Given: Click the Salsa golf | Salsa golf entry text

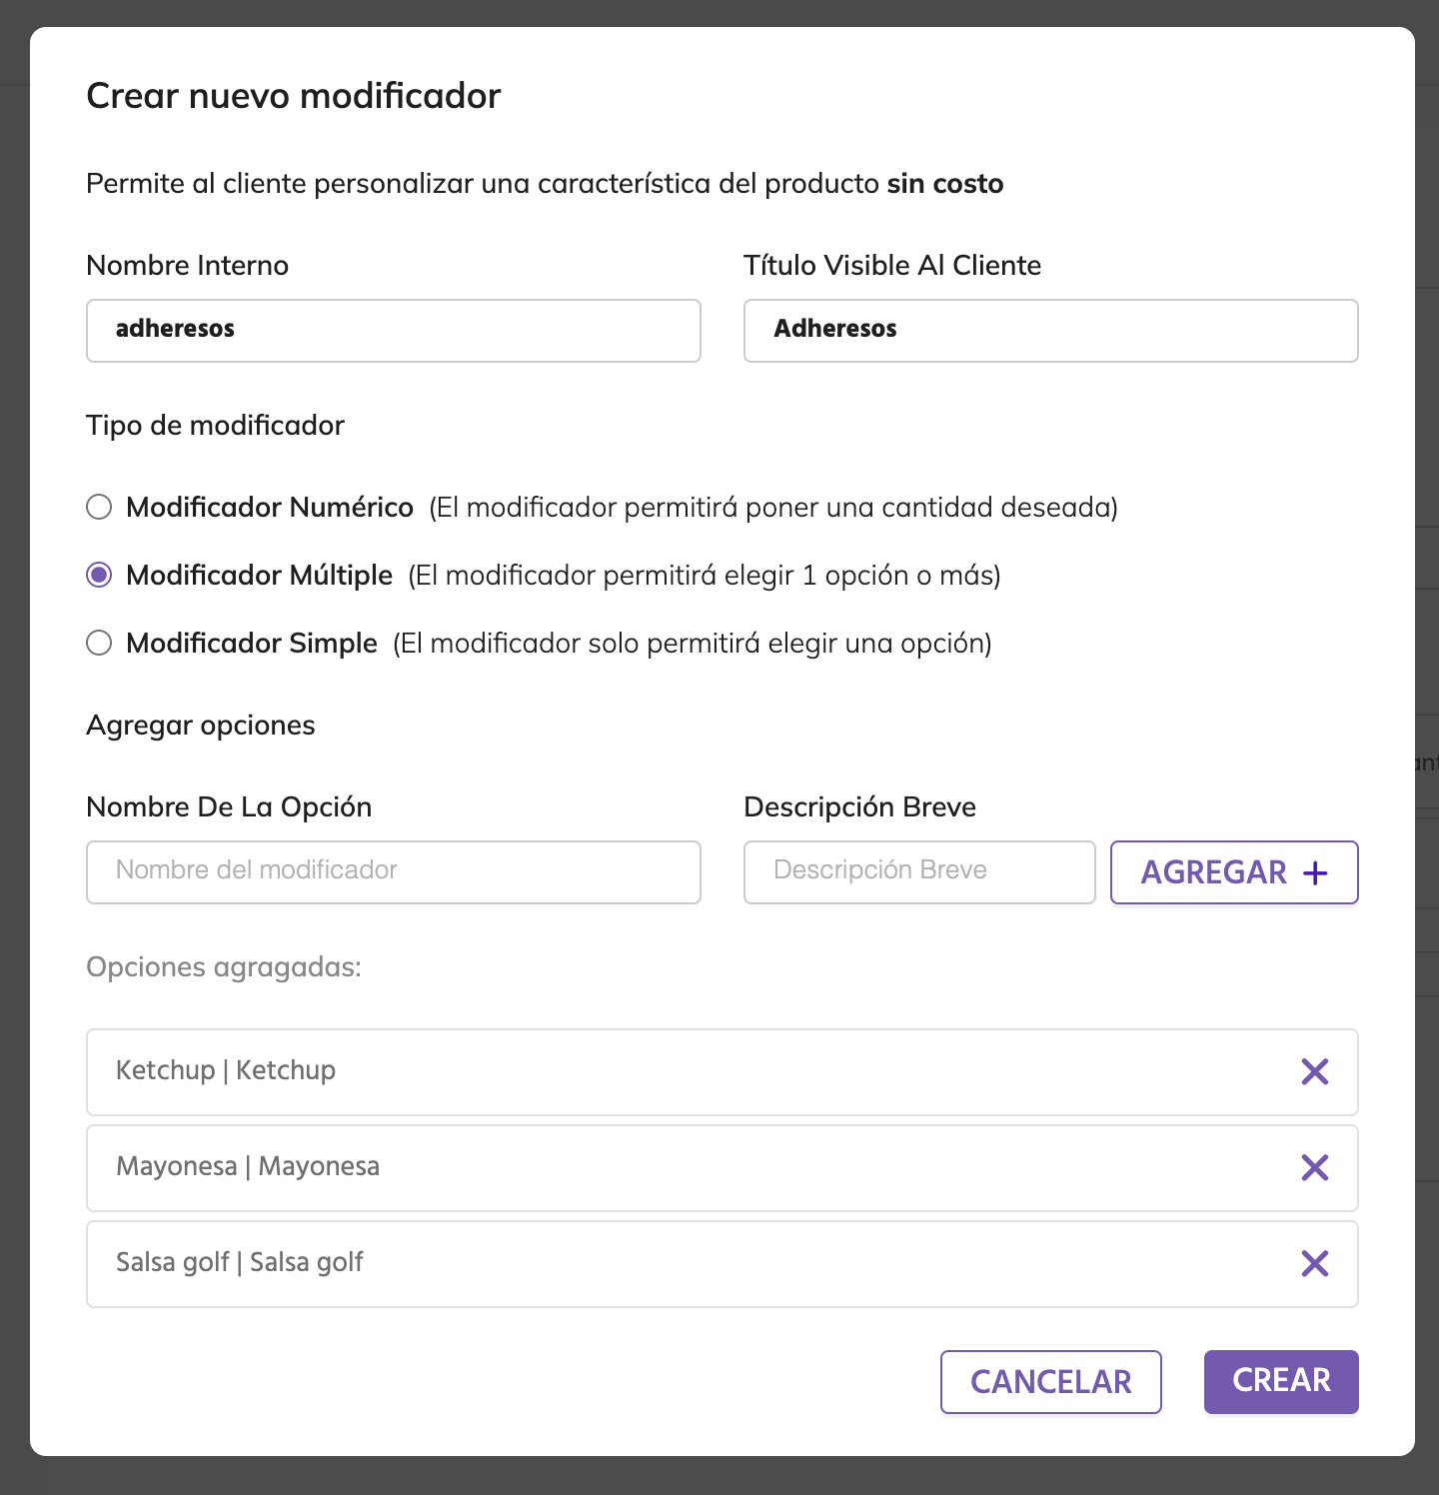Looking at the screenshot, I should [x=240, y=1262].
